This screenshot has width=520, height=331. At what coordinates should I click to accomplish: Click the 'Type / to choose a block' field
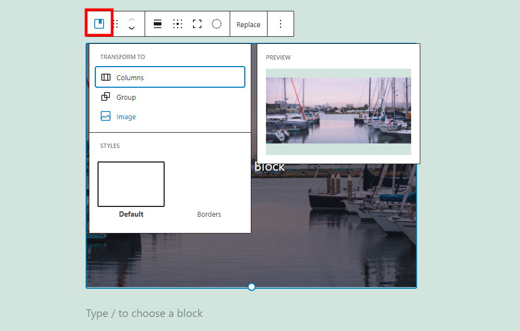144,313
